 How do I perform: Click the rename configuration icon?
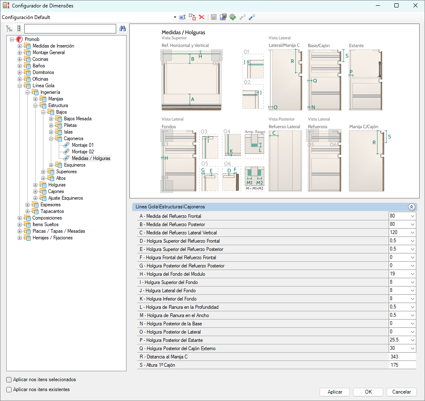pyautogui.click(x=182, y=17)
